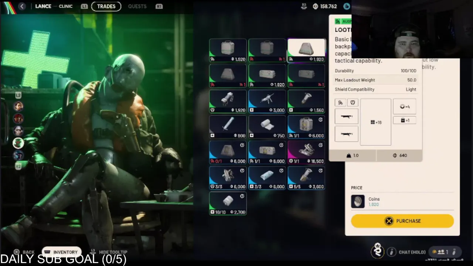Select the injector item priced 1,560
Viewport: 473px width, 266px height.
[306, 102]
